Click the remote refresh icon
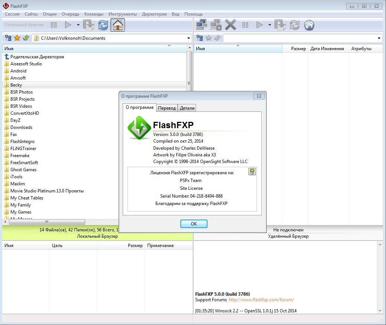 click(x=295, y=25)
